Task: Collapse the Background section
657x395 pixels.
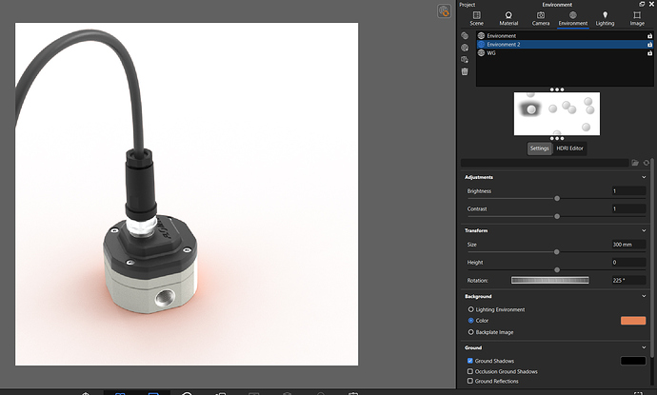Action: coord(644,296)
